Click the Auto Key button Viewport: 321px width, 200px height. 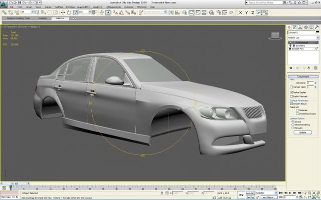point(250,193)
